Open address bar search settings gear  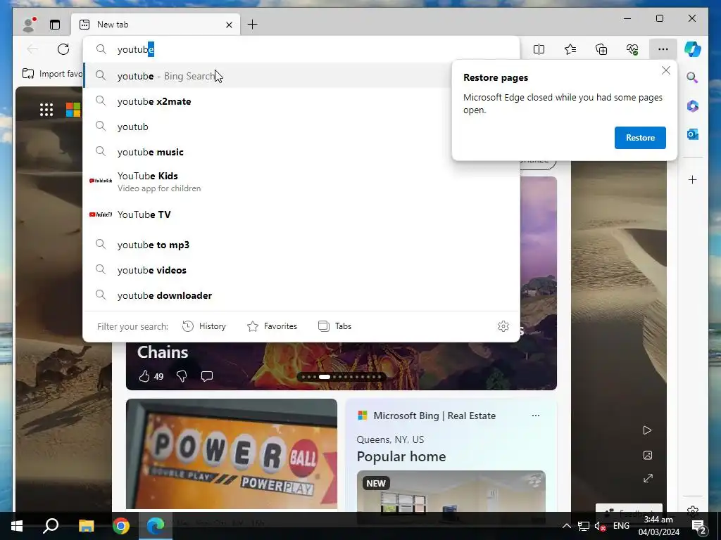(x=503, y=326)
